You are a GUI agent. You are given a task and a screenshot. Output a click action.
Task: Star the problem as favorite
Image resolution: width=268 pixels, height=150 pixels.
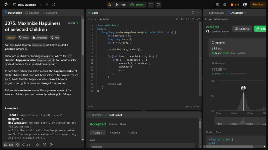pyautogui.click(x=38, y=145)
